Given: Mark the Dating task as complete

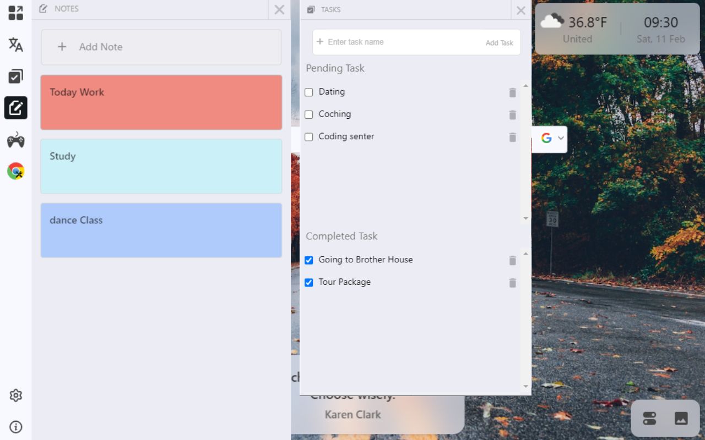Looking at the screenshot, I should pyautogui.click(x=308, y=92).
